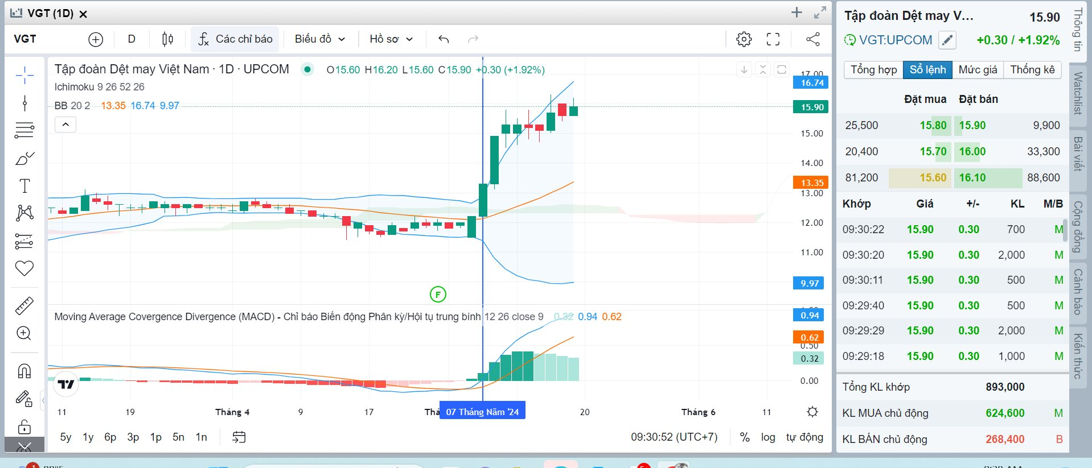The width and height of the screenshot is (1092, 468).
Task: Switch to the Mức giá tab
Action: [978, 69]
